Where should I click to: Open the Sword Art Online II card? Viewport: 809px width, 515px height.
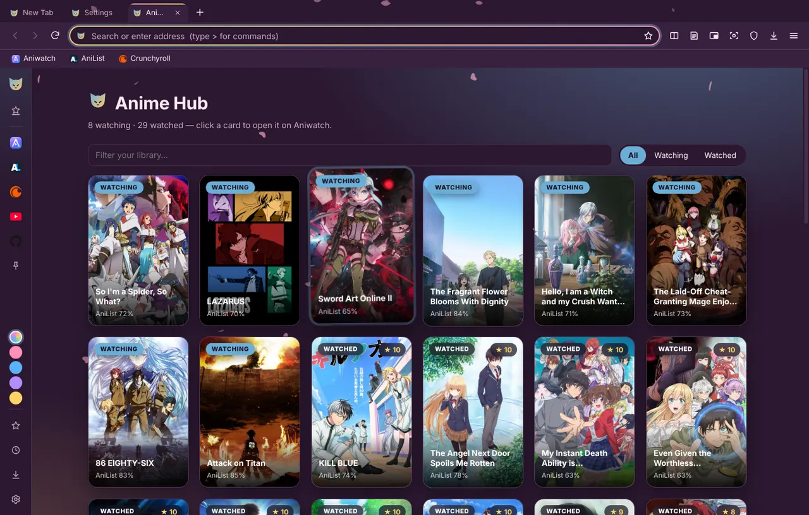(x=362, y=246)
